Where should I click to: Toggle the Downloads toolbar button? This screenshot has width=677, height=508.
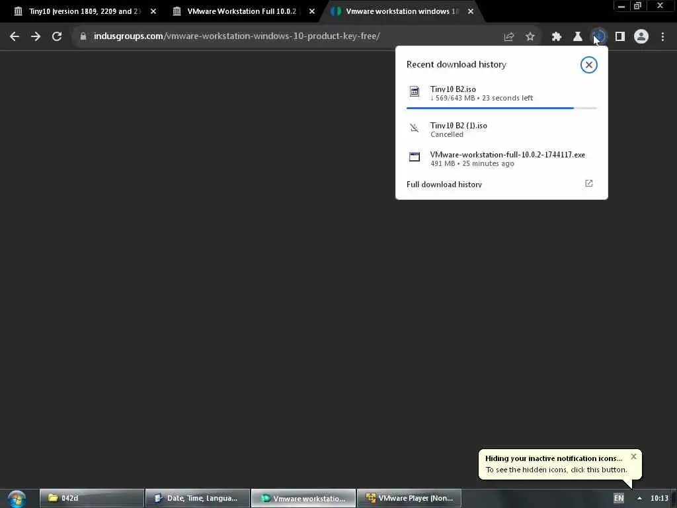[599, 37]
